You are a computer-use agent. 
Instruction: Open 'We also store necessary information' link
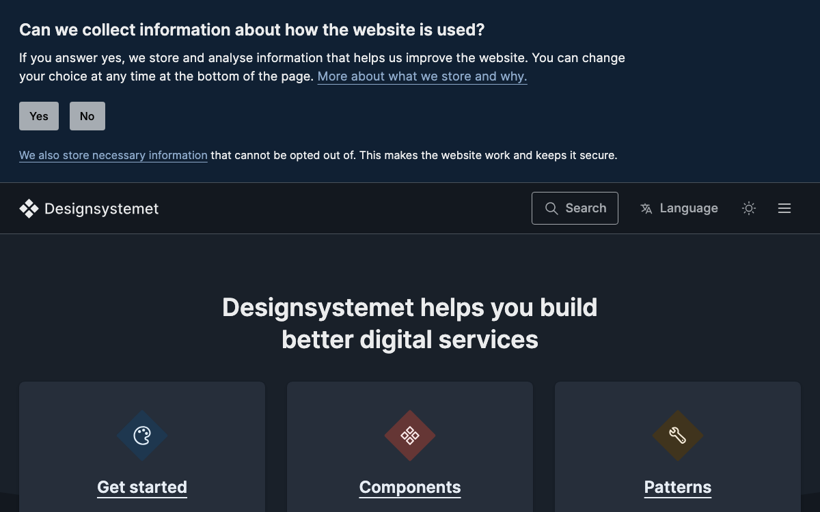click(113, 155)
